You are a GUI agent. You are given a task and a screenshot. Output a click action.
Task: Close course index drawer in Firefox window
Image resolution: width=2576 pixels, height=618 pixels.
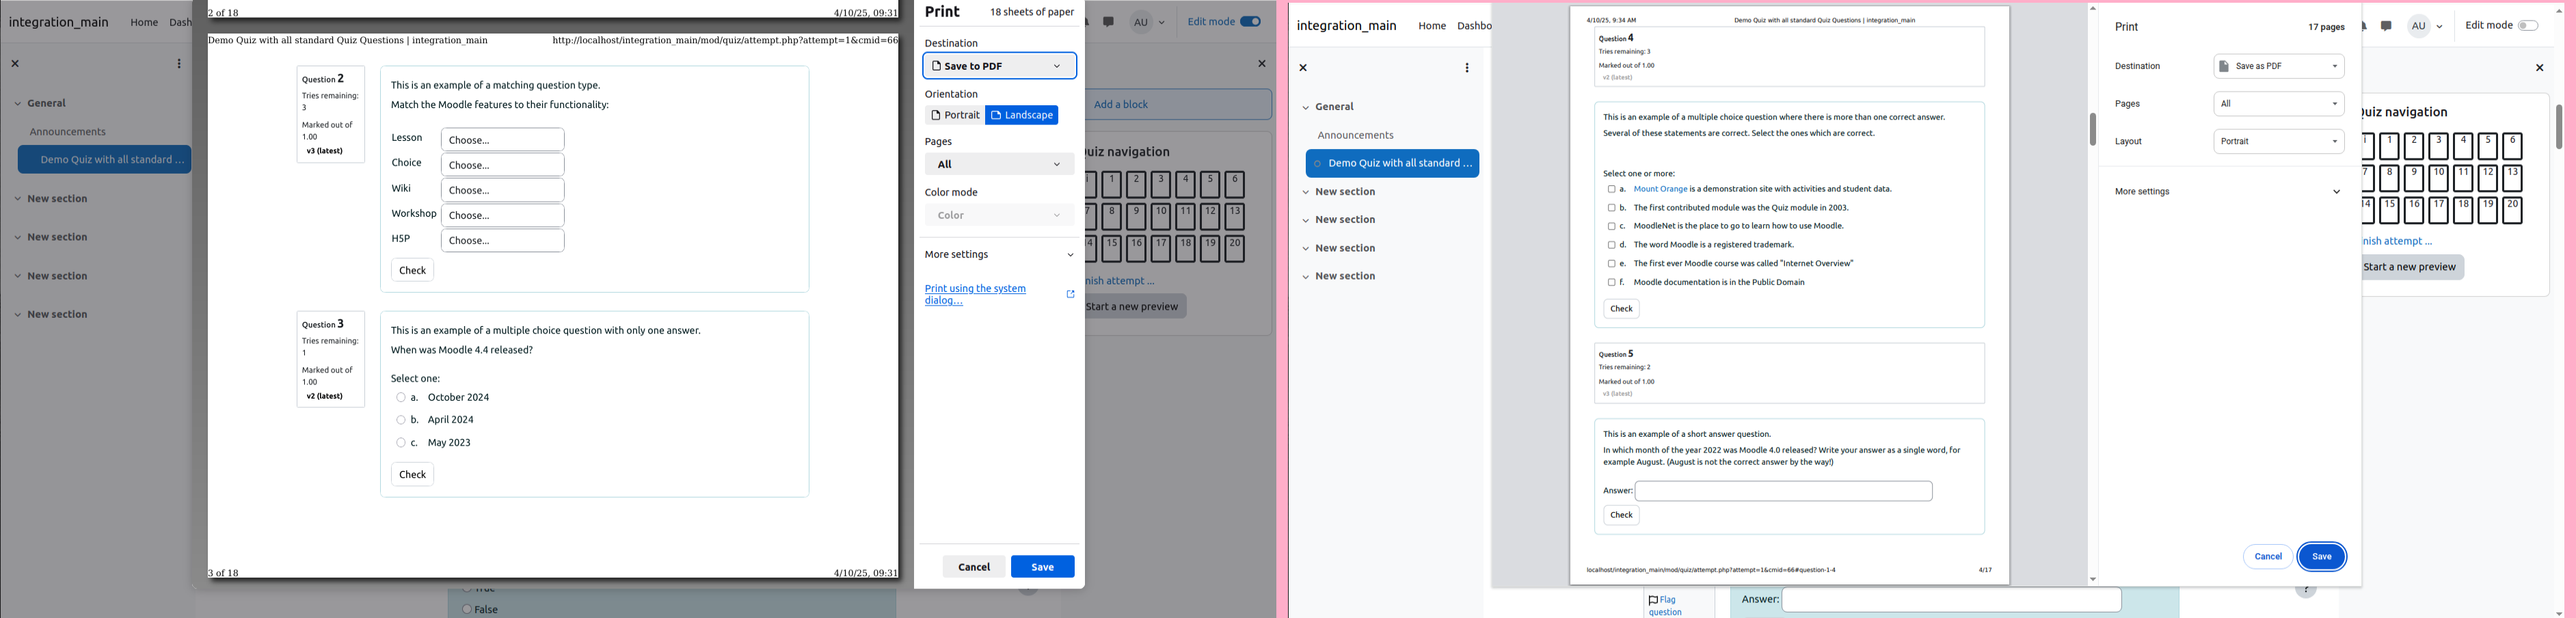pyautogui.click(x=15, y=64)
